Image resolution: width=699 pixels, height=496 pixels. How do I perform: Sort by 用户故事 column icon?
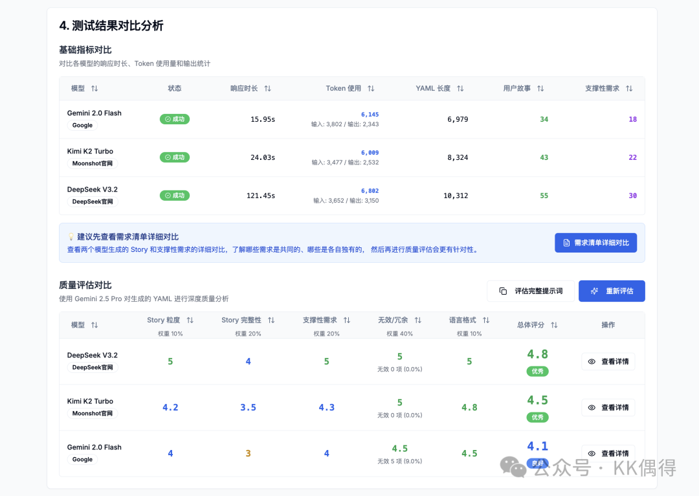point(540,89)
